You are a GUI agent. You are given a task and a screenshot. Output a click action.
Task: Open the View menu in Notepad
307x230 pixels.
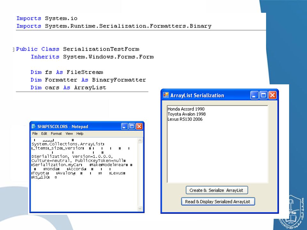(x=69, y=134)
